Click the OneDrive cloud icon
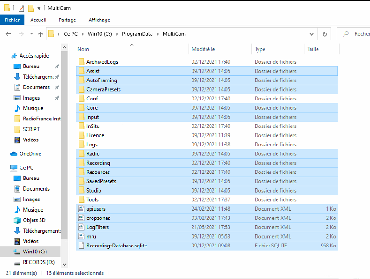Image resolution: width=370 pixels, height=279 pixels. [x=13, y=154]
